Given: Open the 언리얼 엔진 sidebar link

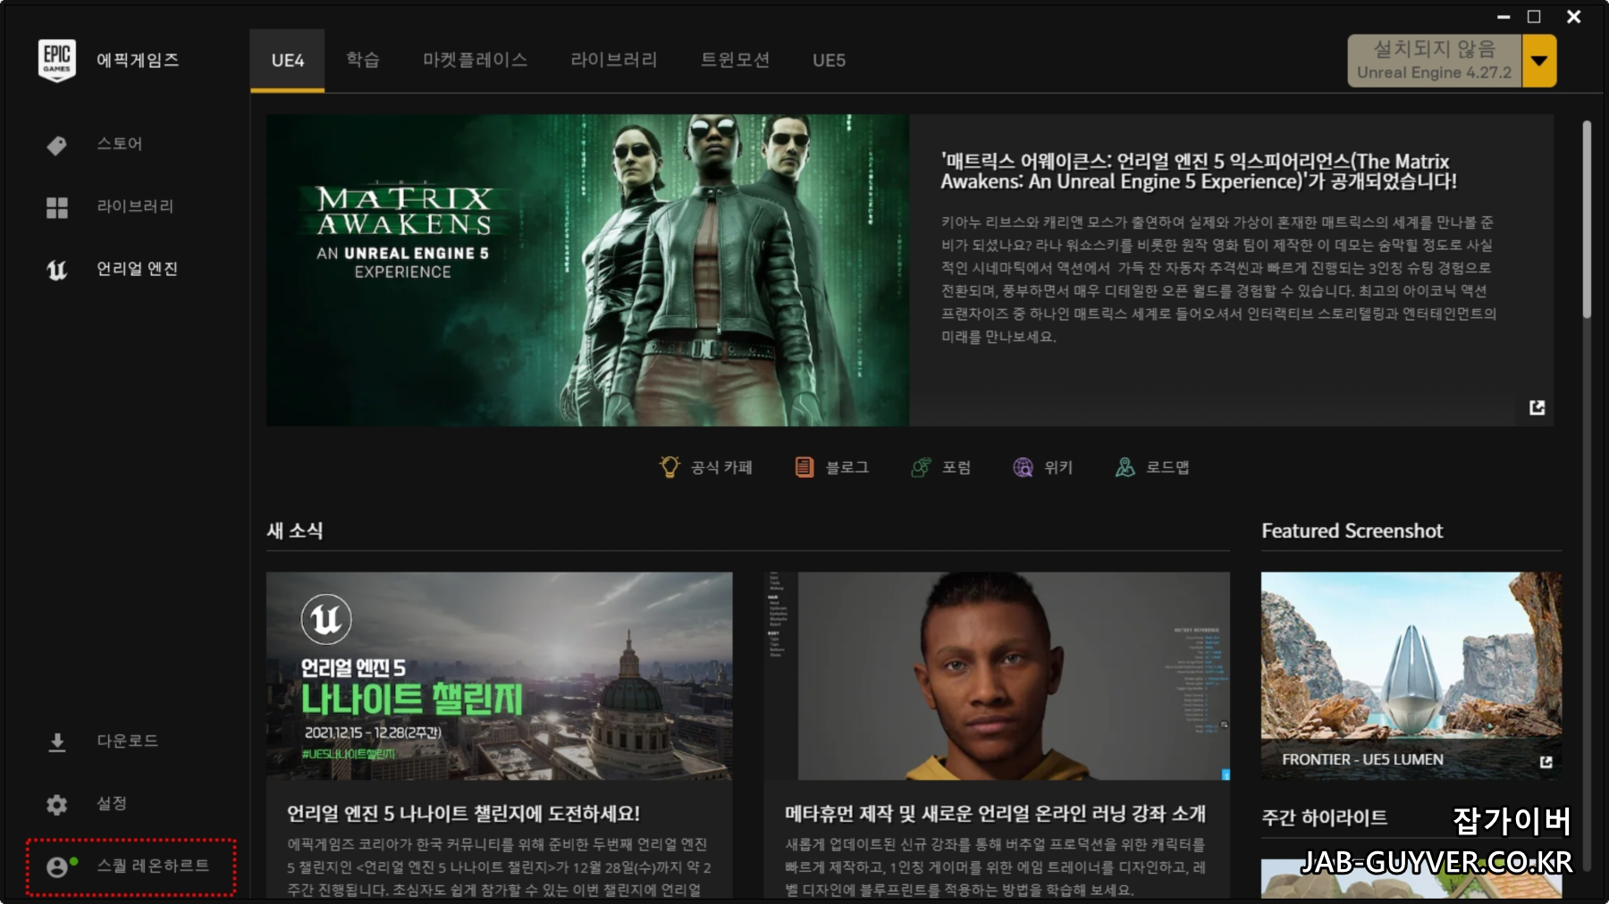Looking at the screenshot, I should (x=138, y=269).
